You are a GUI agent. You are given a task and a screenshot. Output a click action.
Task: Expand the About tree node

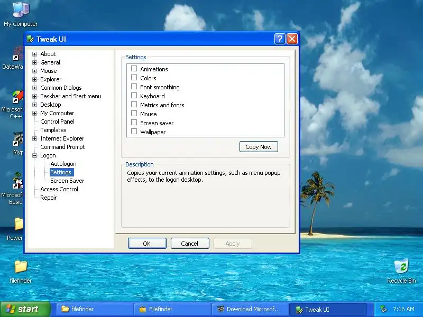coord(34,54)
